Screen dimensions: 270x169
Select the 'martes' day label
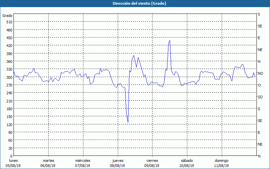click(49, 161)
